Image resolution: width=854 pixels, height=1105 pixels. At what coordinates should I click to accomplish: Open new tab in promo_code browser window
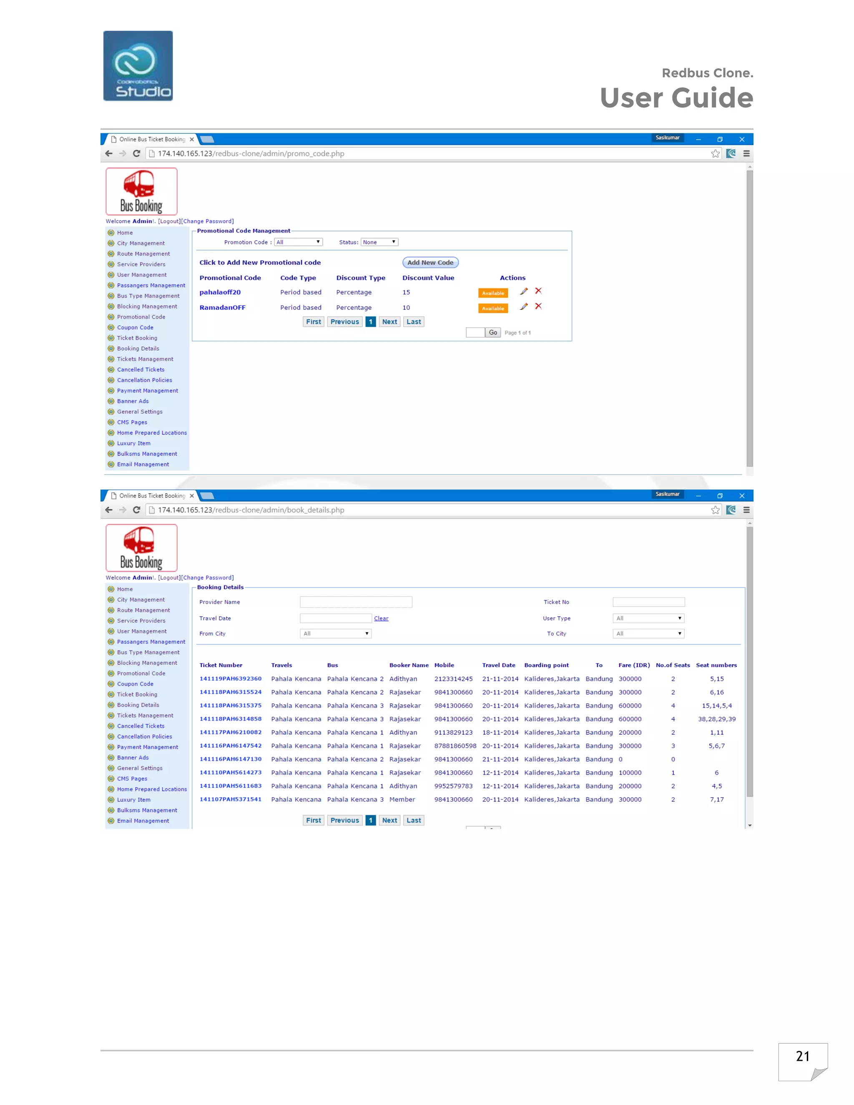tap(207, 139)
